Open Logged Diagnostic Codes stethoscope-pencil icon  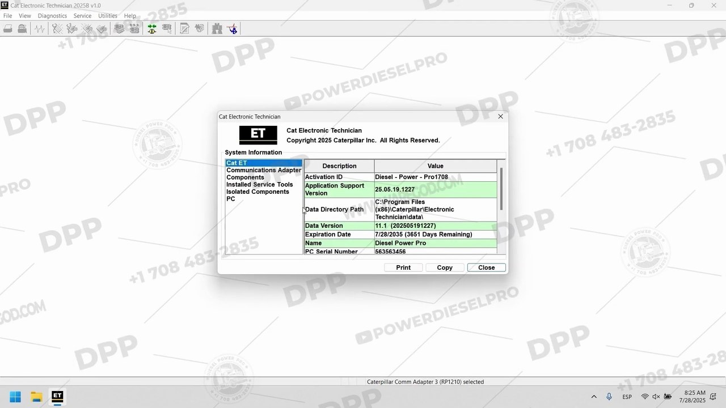72,28
